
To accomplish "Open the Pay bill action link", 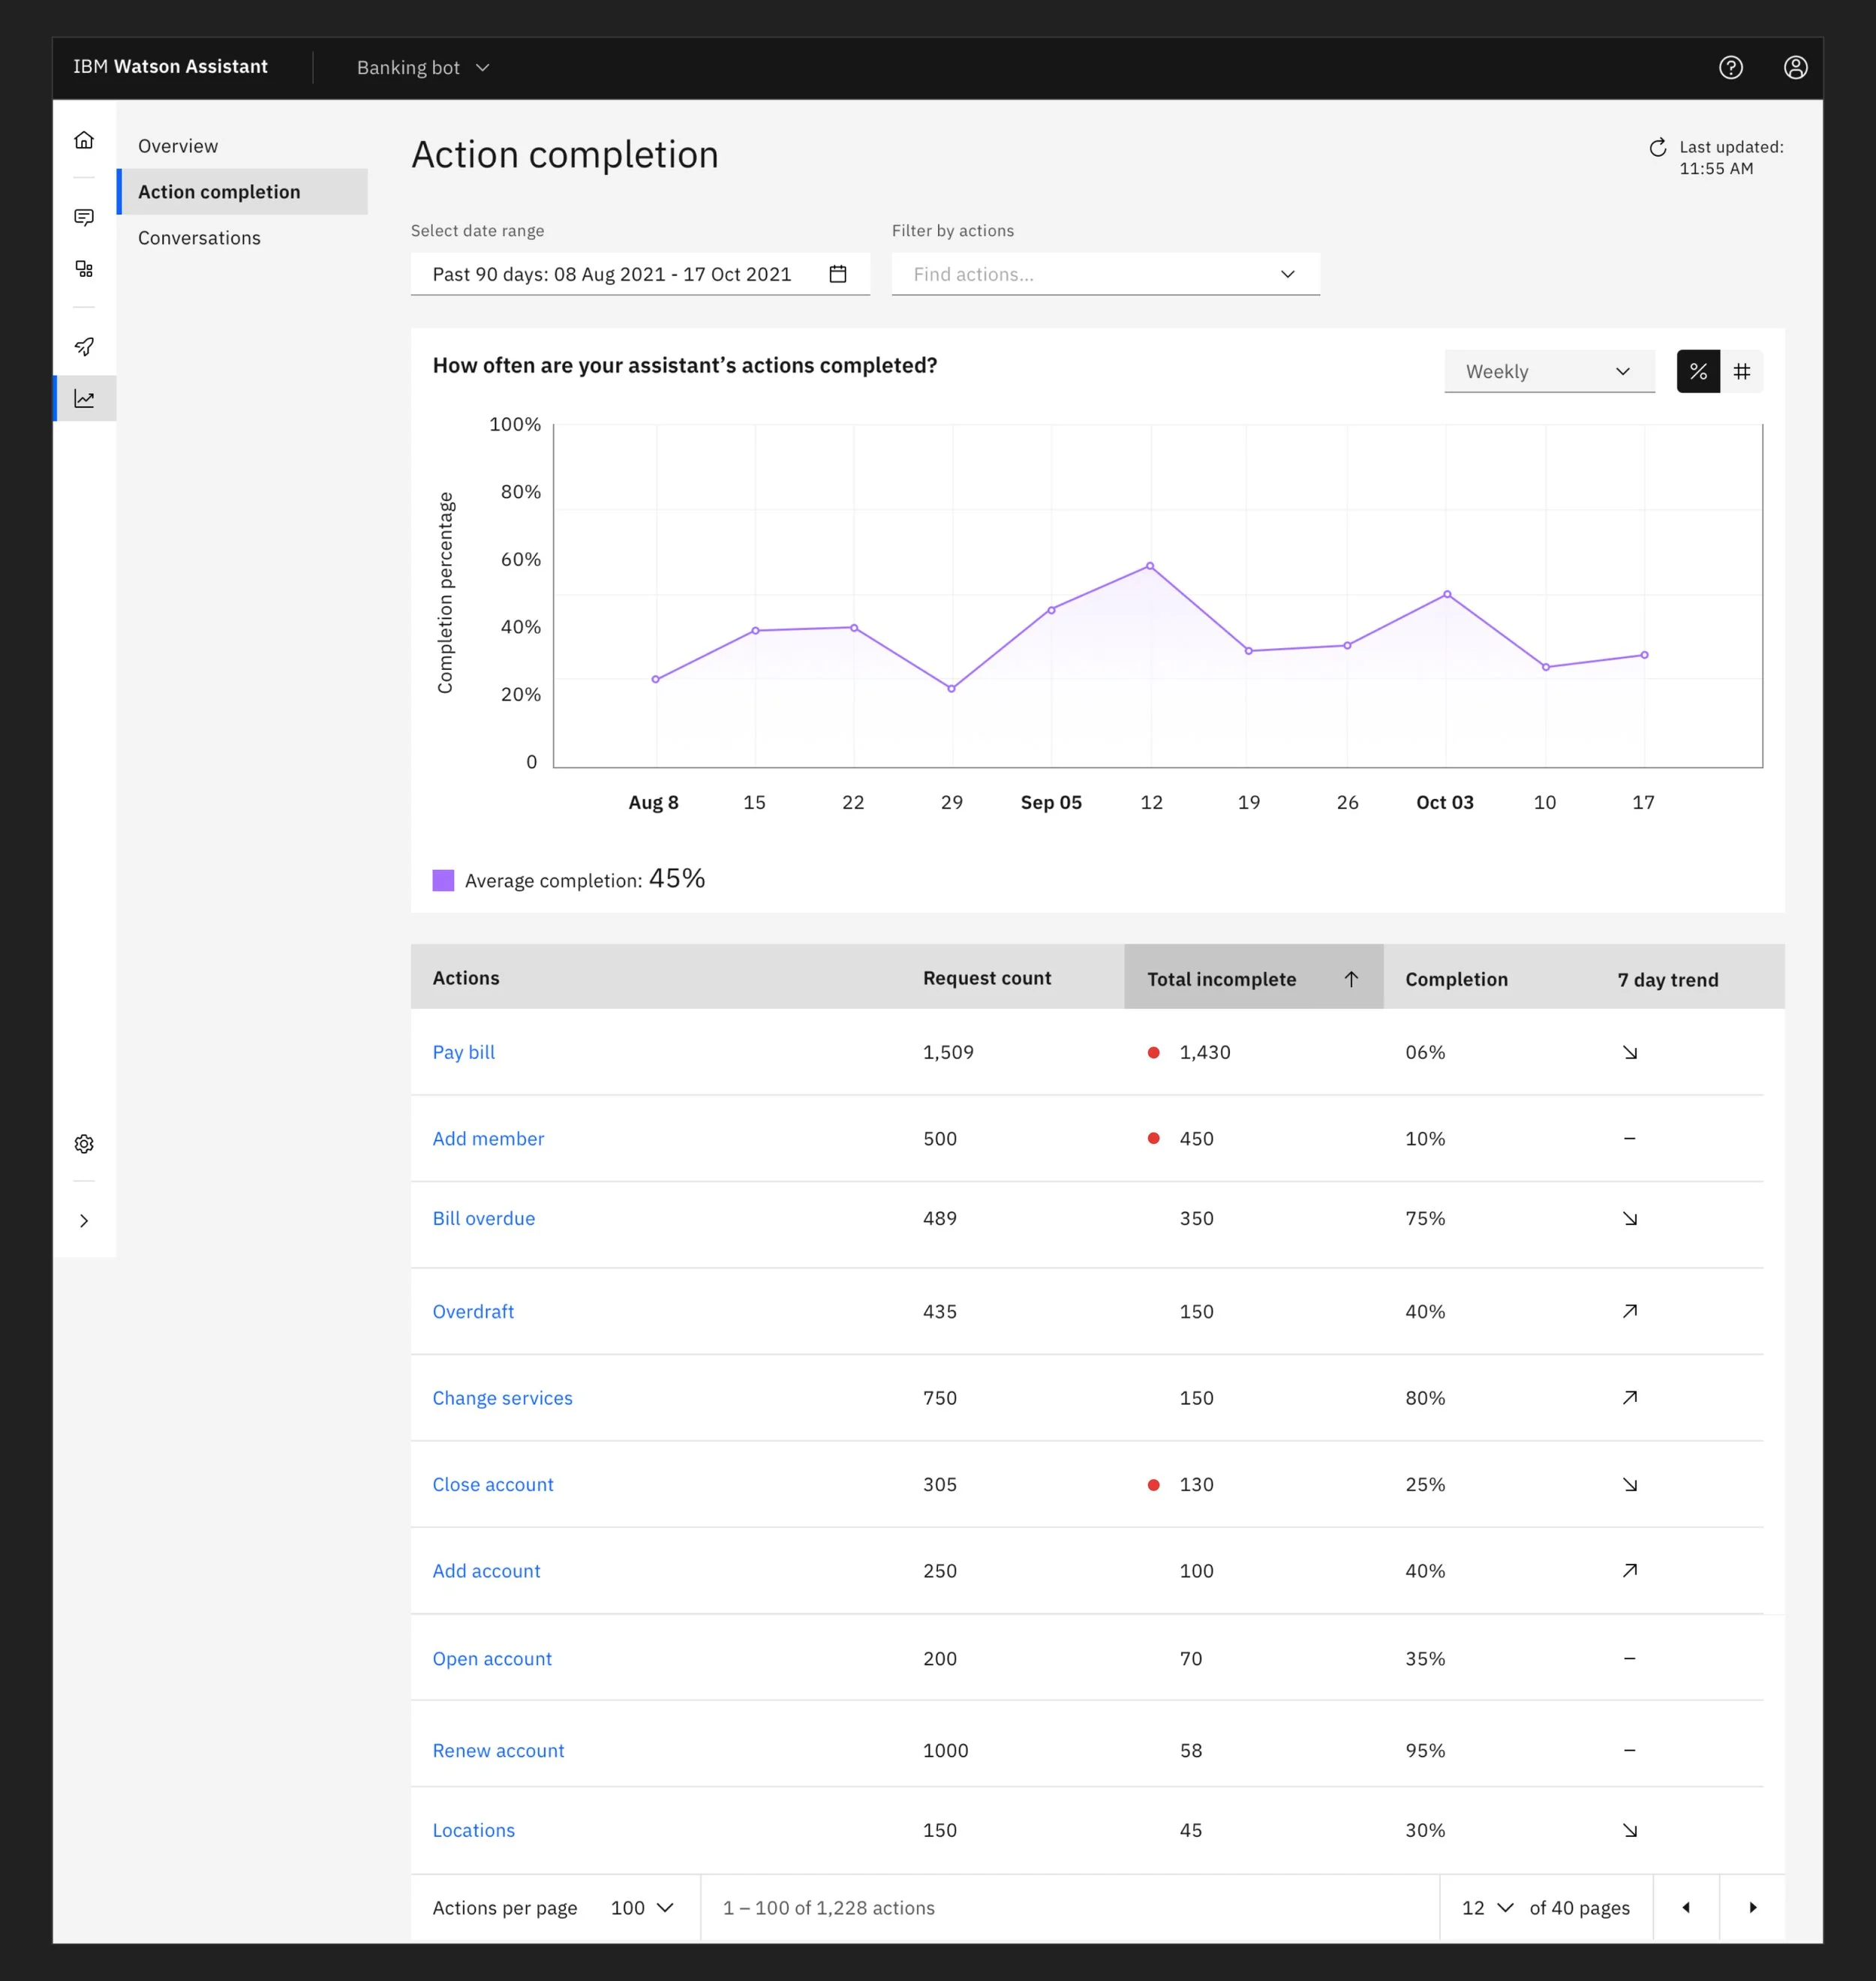I will coord(463,1052).
